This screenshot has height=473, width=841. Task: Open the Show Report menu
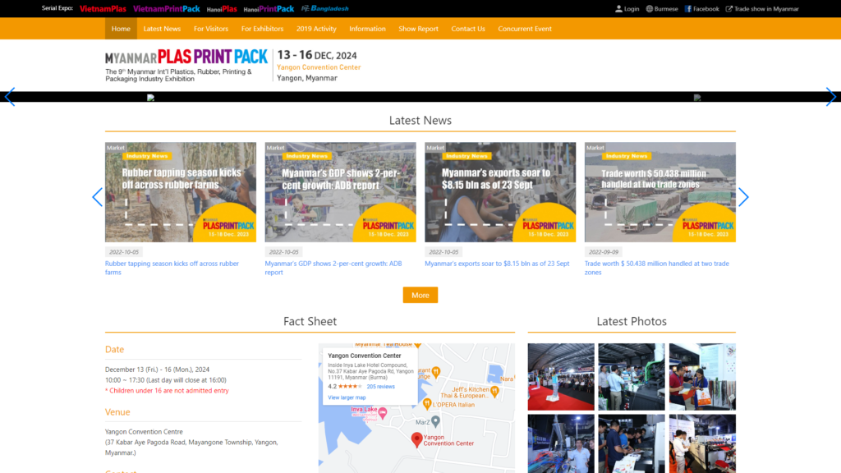(x=418, y=29)
